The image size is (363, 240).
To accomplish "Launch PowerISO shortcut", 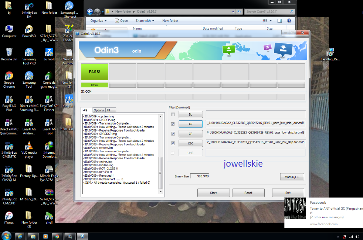I will pos(29,31).
